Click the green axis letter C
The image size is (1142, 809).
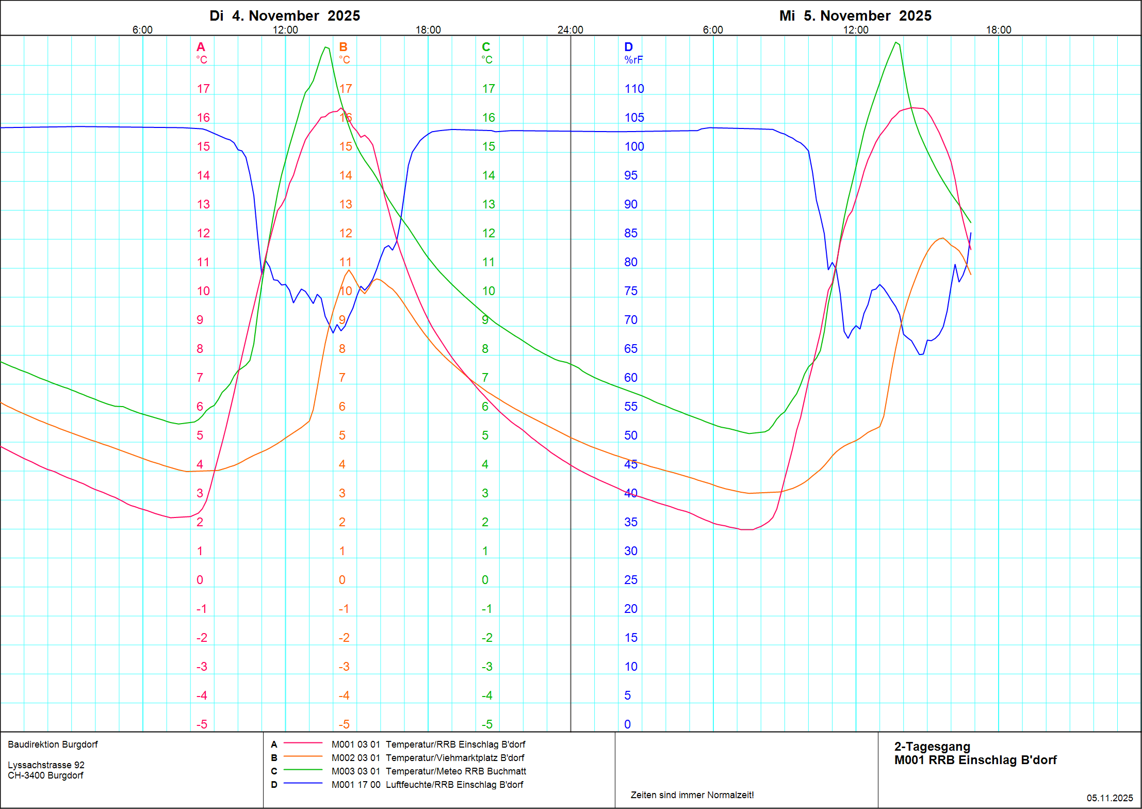click(486, 47)
